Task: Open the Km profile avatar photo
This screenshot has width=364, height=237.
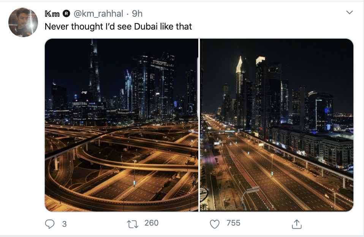Action: click(x=23, y=22)
